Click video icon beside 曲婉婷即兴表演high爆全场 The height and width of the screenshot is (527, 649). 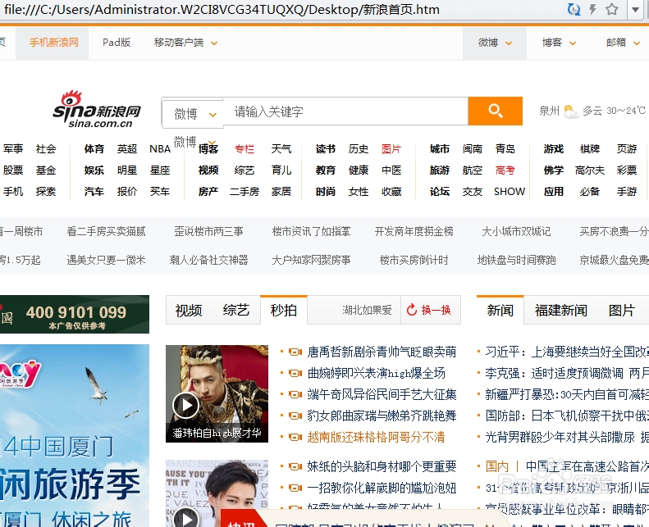[295, 374]
